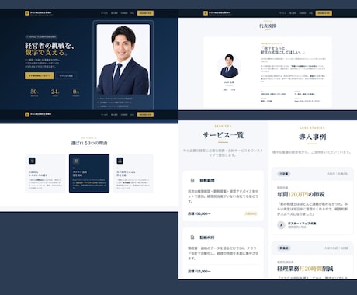Click the case title 年間120万円の節税
357x295 pixels.
coord(301,194)
